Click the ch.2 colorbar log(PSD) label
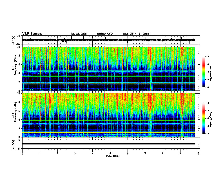Image resolution: width=223 pixels, height=172 pixels. pyautogui.click(x=211, y=119)
